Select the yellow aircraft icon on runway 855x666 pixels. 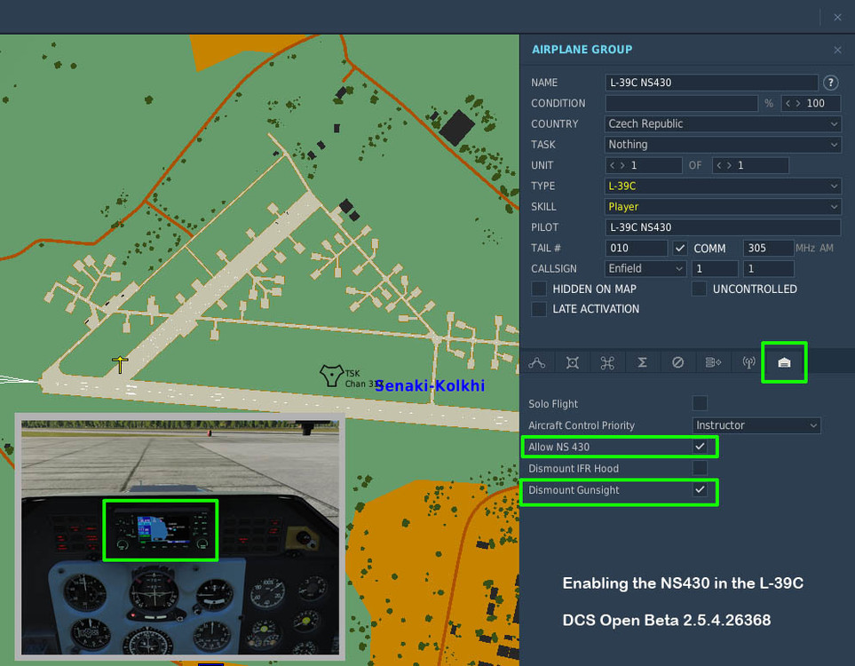pos(120,364)
